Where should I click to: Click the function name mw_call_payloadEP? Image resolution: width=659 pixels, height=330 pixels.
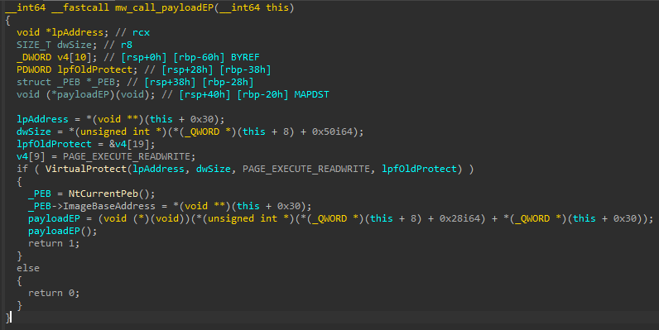point(164,7)
